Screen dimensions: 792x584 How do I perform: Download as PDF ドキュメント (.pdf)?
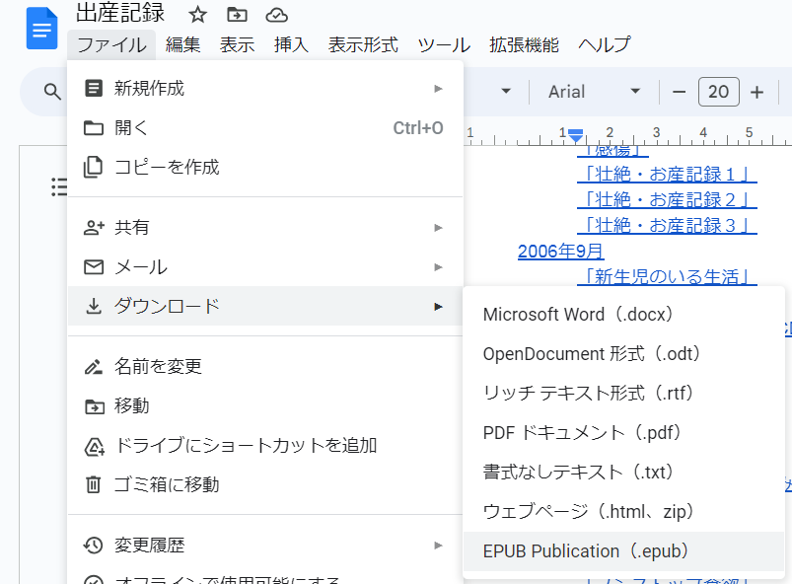tap(623, 432)
